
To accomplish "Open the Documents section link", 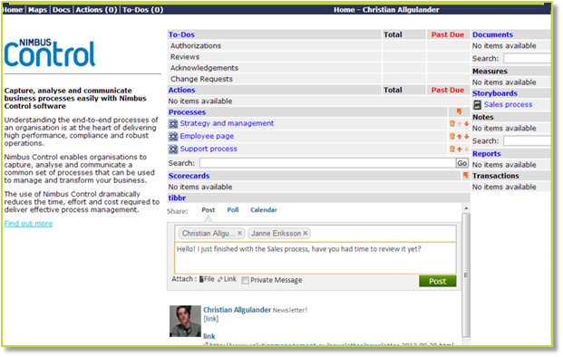I will 492,34.
